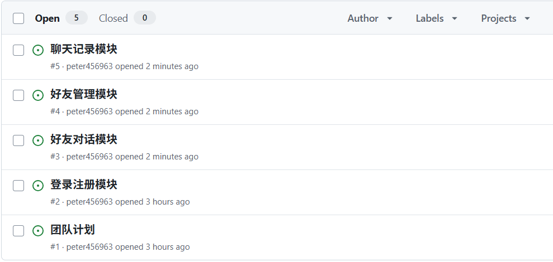Click open-issue icon beside 聊天记录模块
The width and height of the screenshot is (553, 262).
[x=38, y=50]
